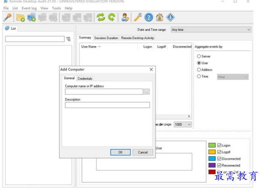
Task: Launch the wizard wand tool
Action: (x=8, y=17)
